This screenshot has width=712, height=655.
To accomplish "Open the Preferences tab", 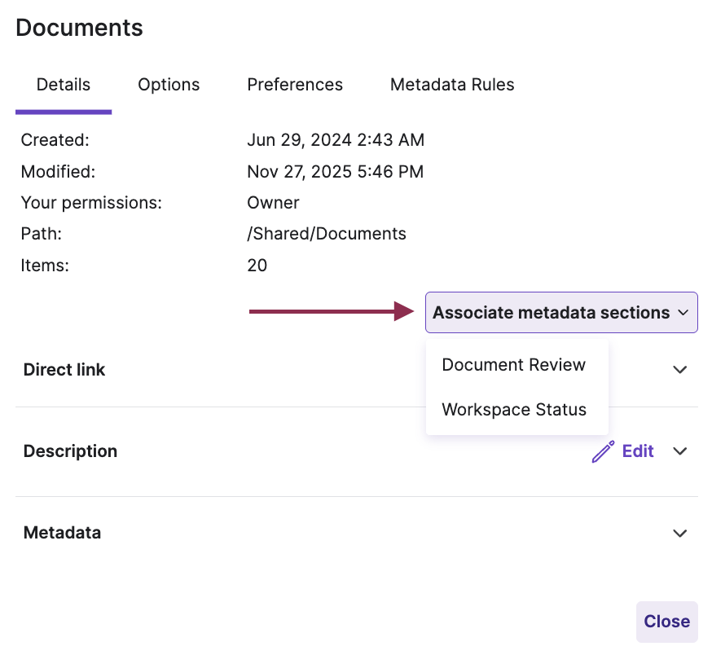I will coord(295,85).
